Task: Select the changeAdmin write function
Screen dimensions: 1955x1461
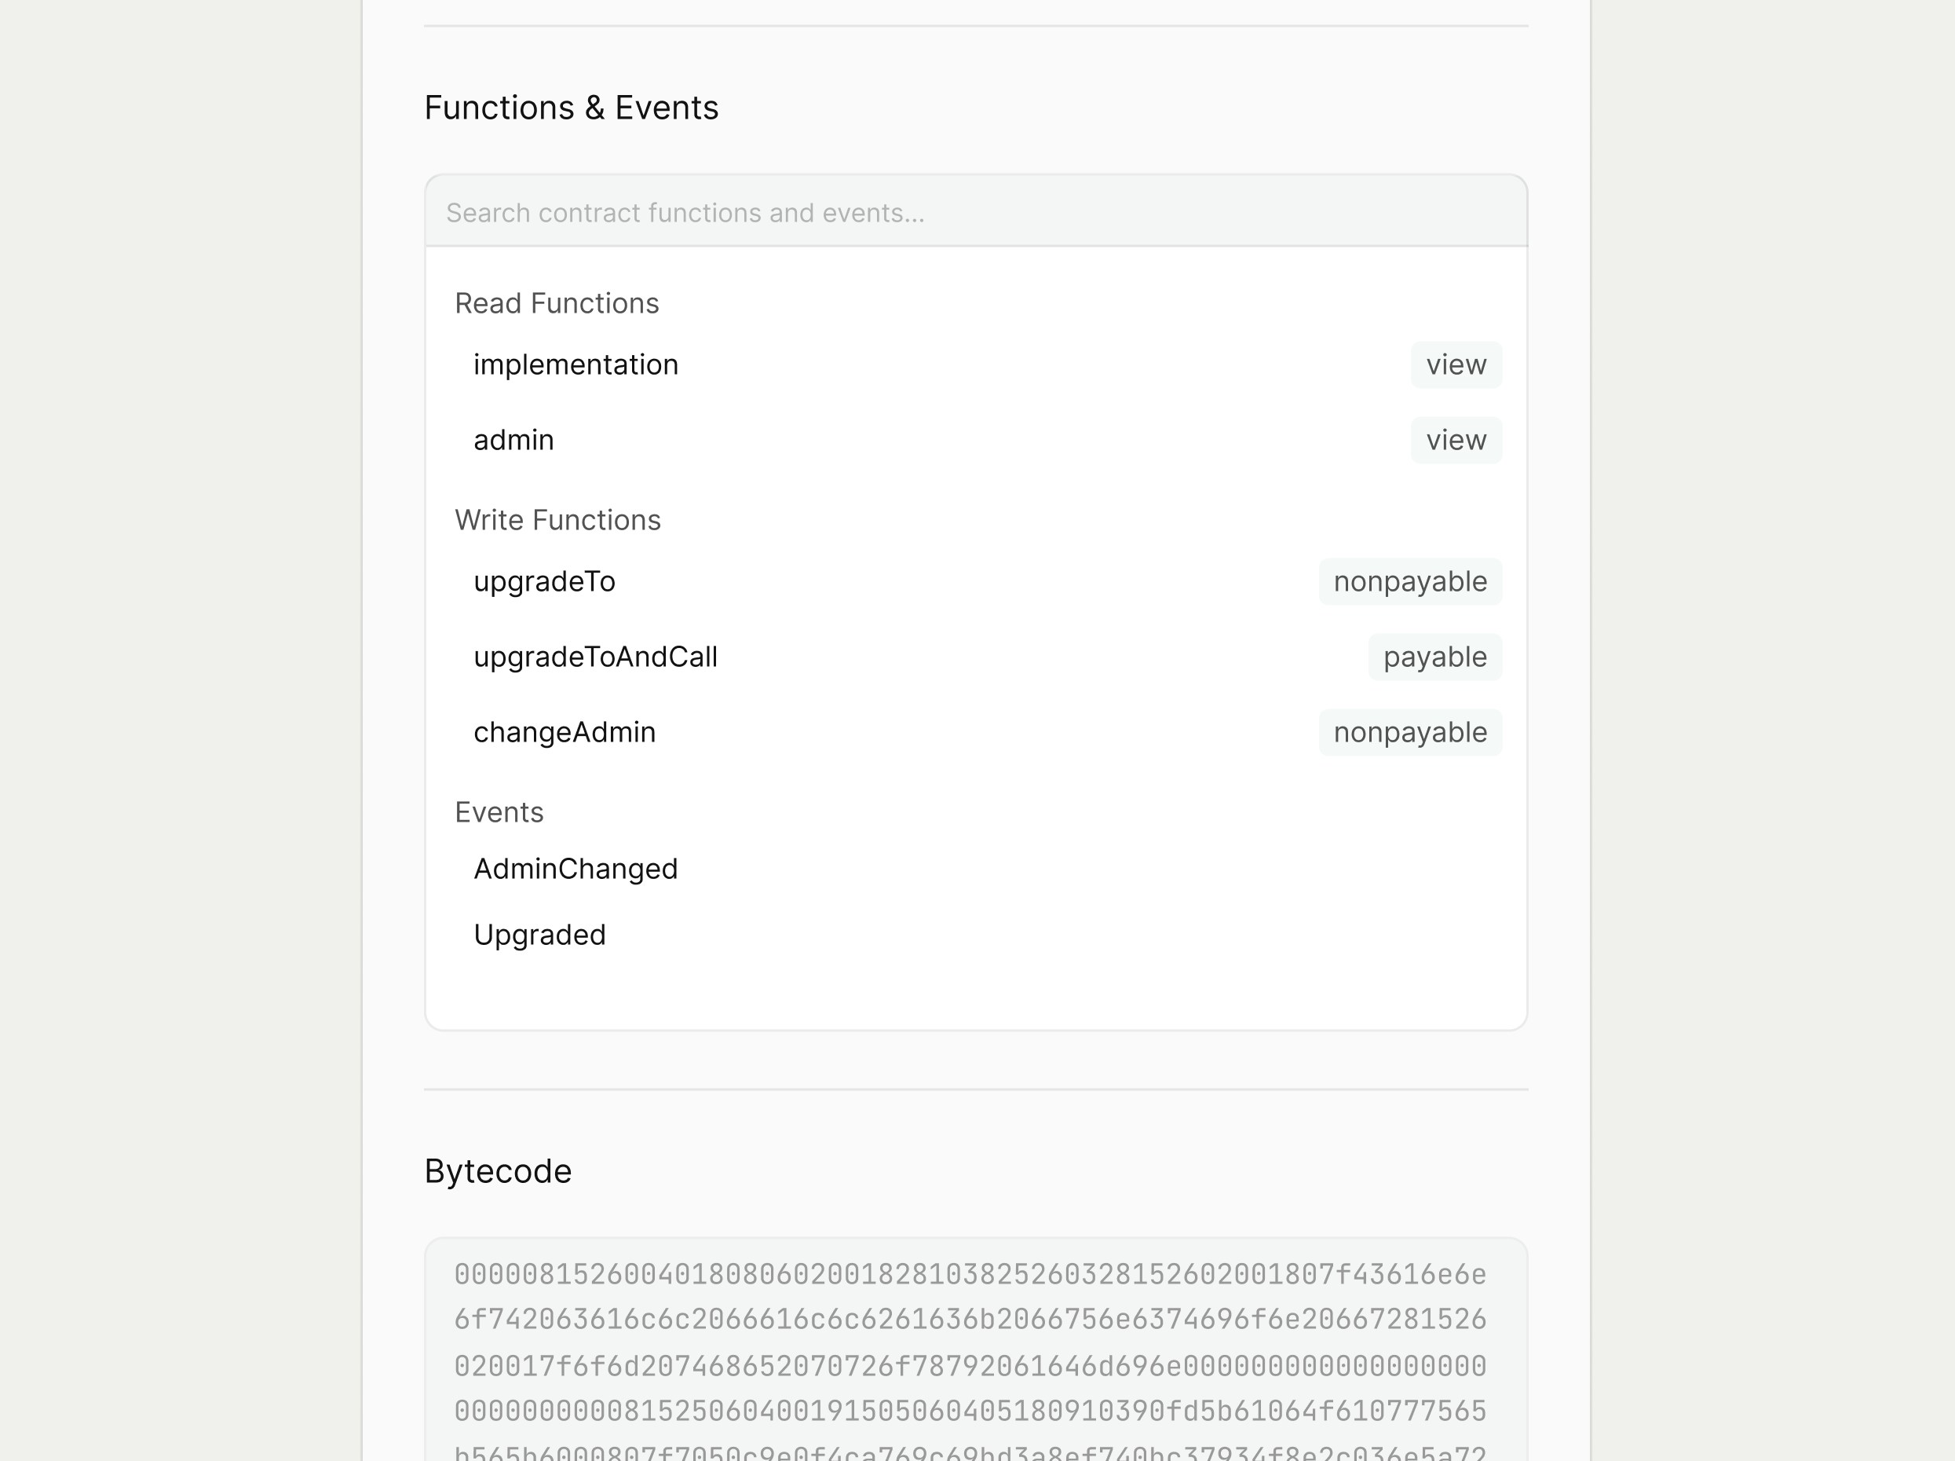Action: [x=564, y=731]
